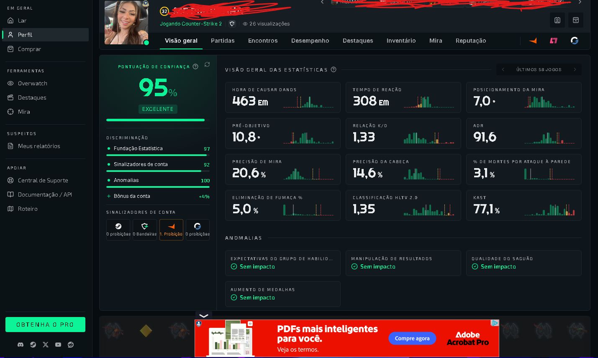
Task: Open the Discord link in the sidebar footer
Action: 21,345
